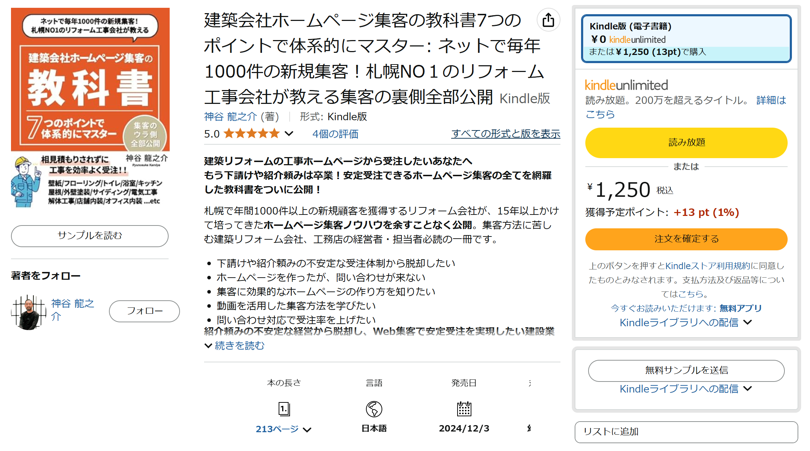Screen dimensions: 810x451
Task: Click the サンプルを読む button
Action: click(x=90, y=236)
